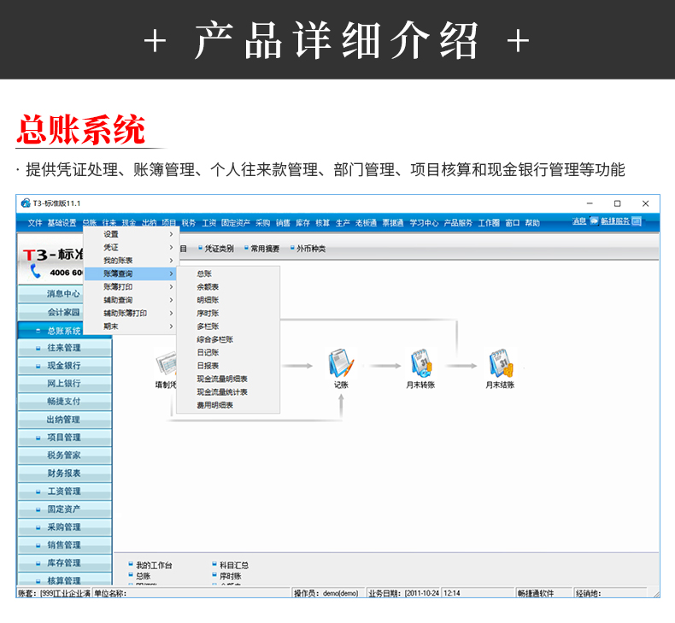The width and height of the screenshot is (675, 623).
Task: Select 财务报表 in the left sidebar
Action: pyautogui.click(x=64, y=473)
